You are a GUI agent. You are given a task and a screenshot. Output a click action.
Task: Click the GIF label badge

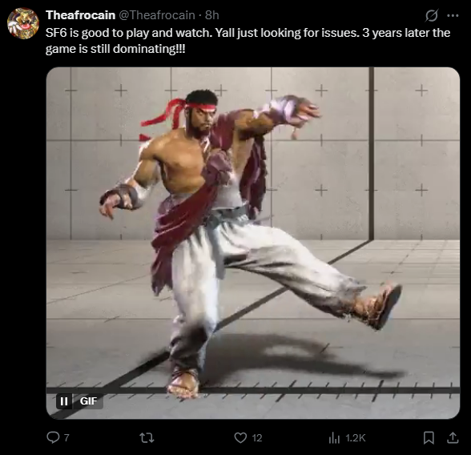pos(88,401)
